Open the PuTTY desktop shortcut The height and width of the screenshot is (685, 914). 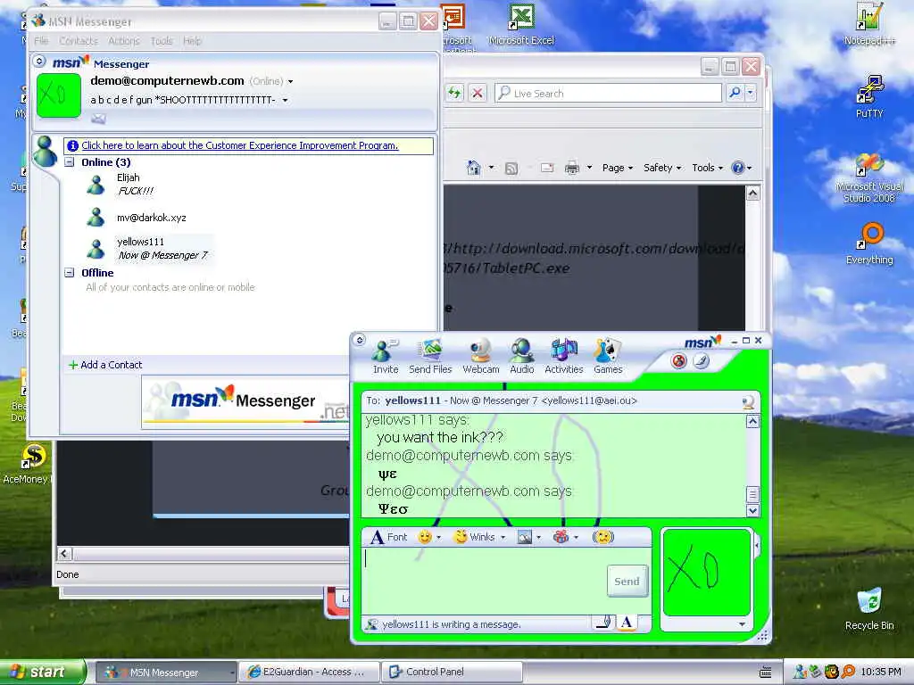point(869,96)
